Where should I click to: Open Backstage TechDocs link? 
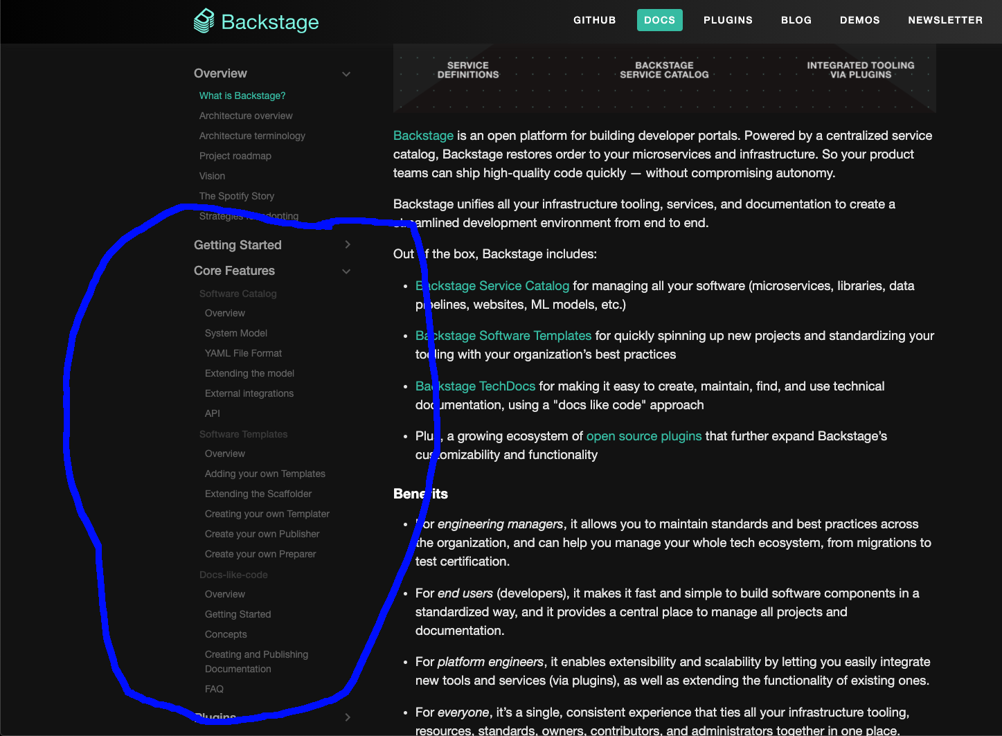(x=475, y=386)
